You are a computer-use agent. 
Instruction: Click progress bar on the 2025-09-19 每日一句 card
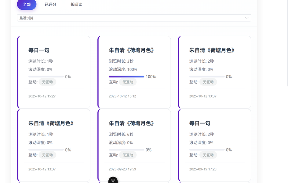(x=207, y=149)
